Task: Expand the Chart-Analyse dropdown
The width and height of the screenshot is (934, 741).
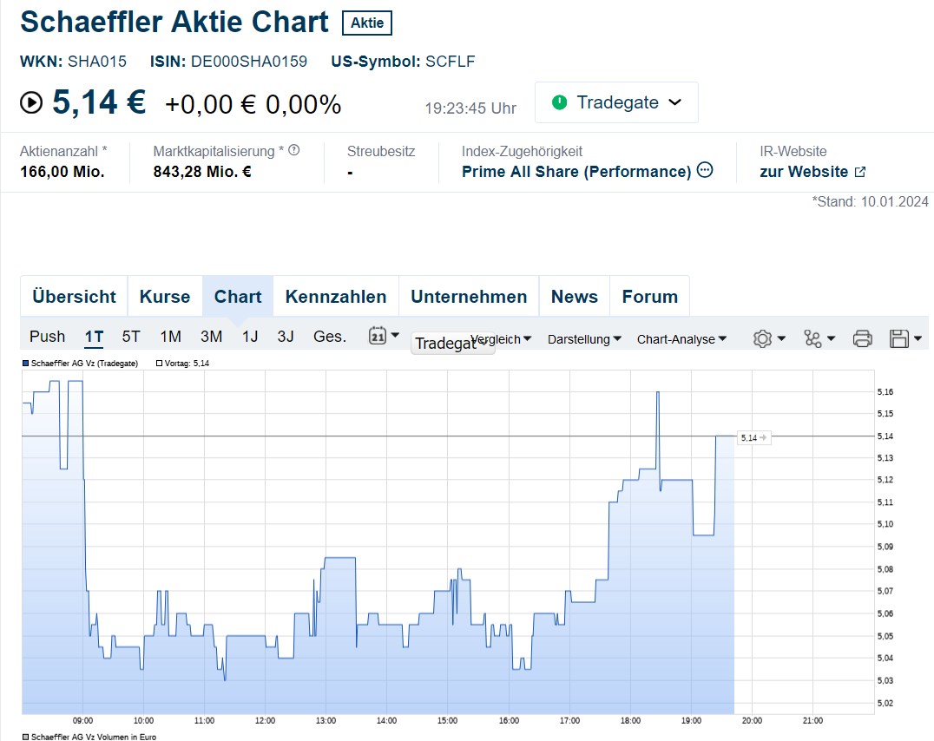Action: pos(681,339)
